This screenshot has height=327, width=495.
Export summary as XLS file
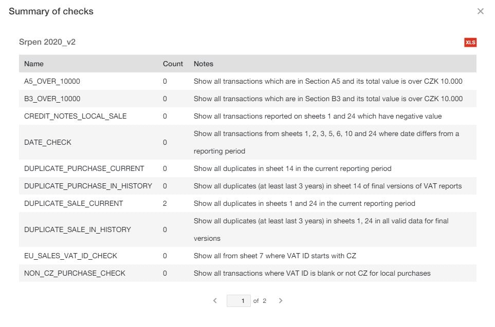point(470,42)
